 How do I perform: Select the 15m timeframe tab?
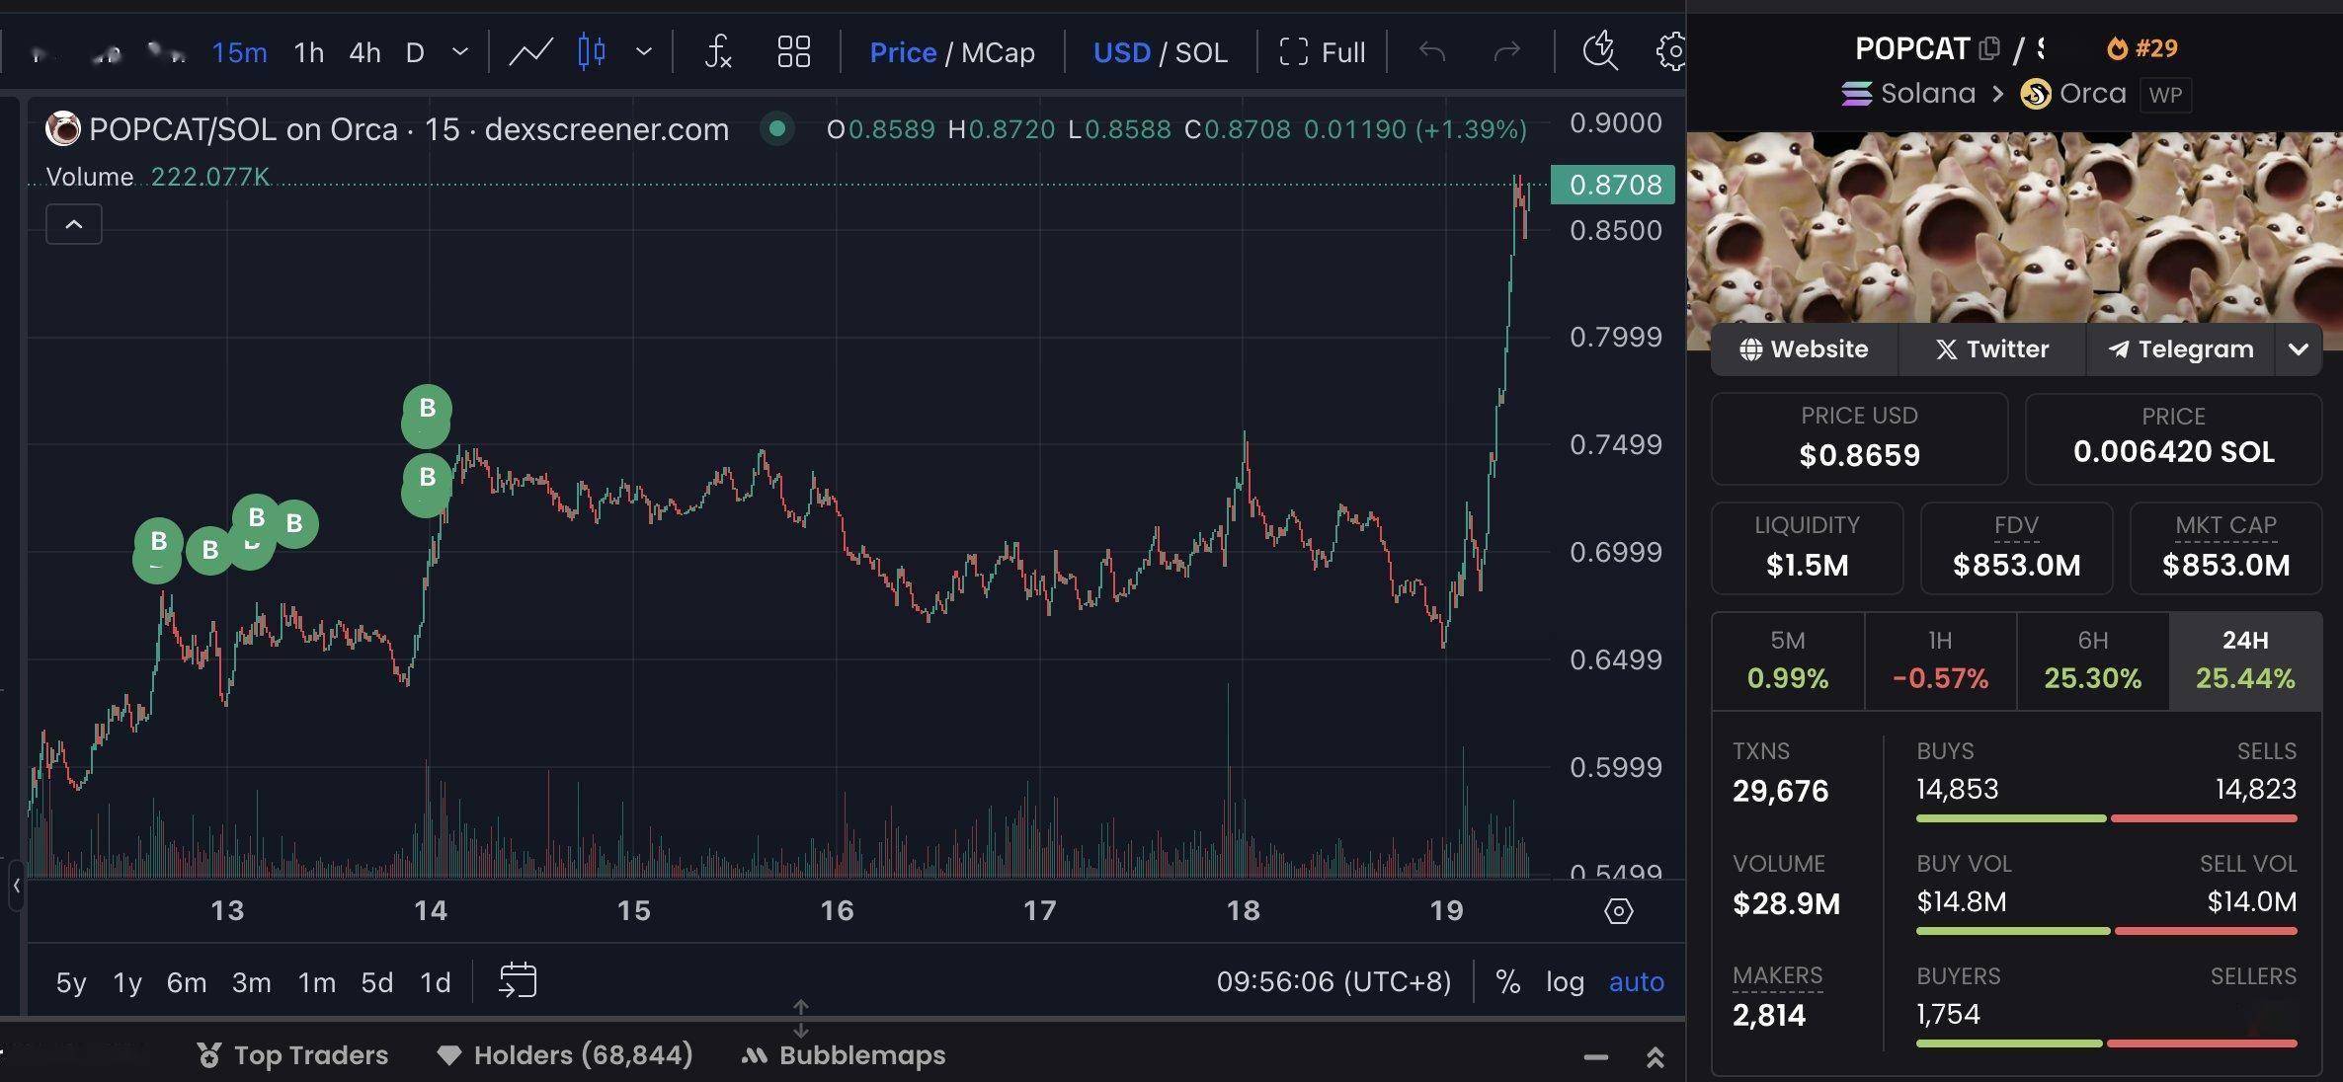(238, 50)
